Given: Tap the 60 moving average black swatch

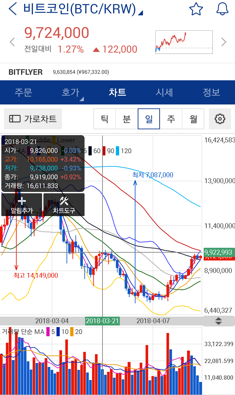Looking at the screenshot, I should pyautogui.click(x=90, y=151).
